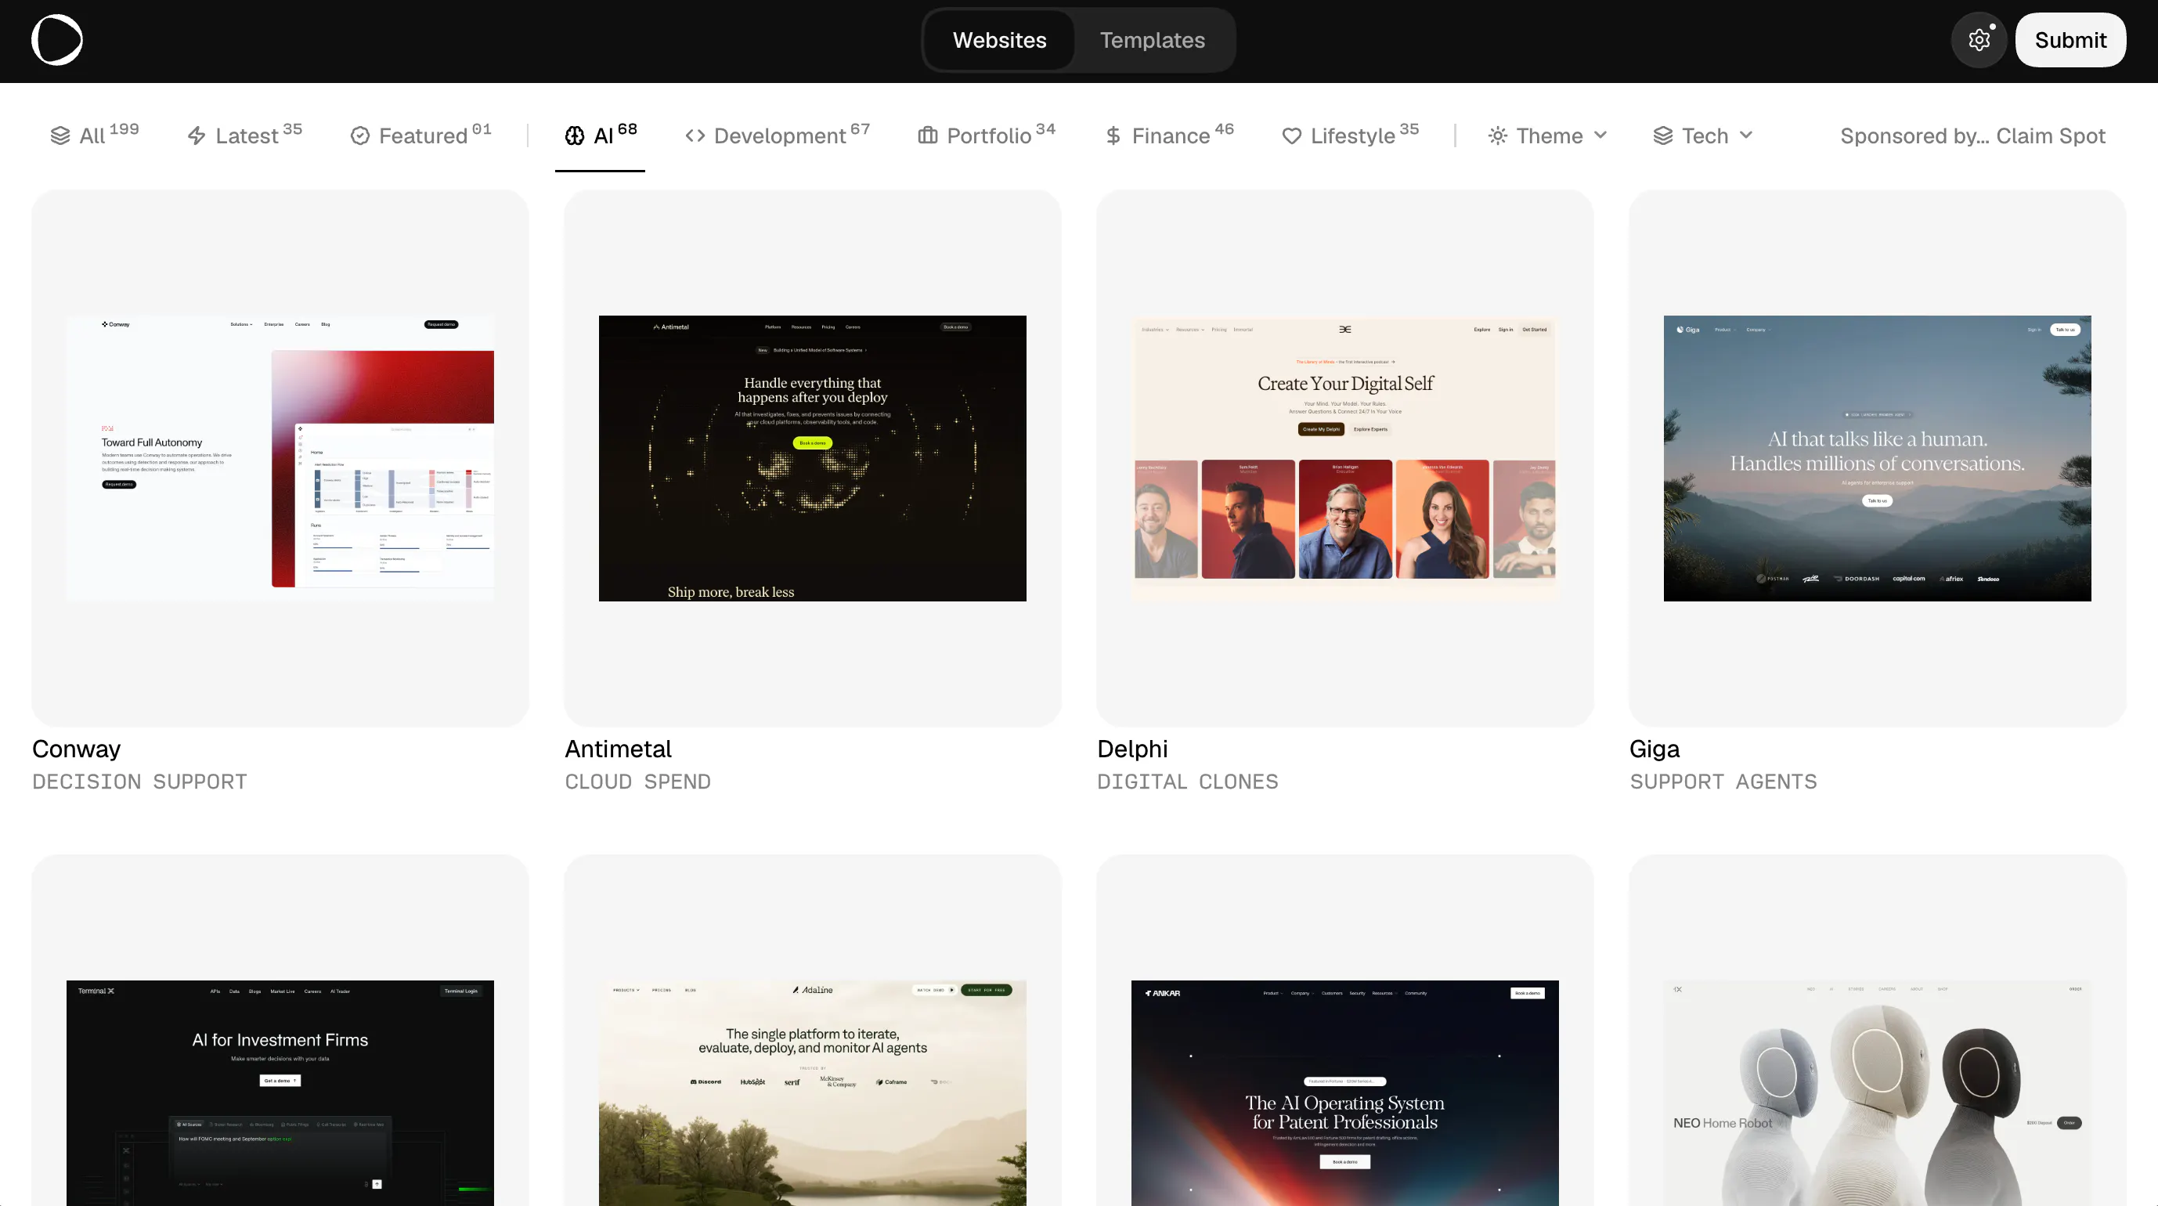The image size is (2158, 1206).
Task: Select the All filter tab
Action: (95, 135)
